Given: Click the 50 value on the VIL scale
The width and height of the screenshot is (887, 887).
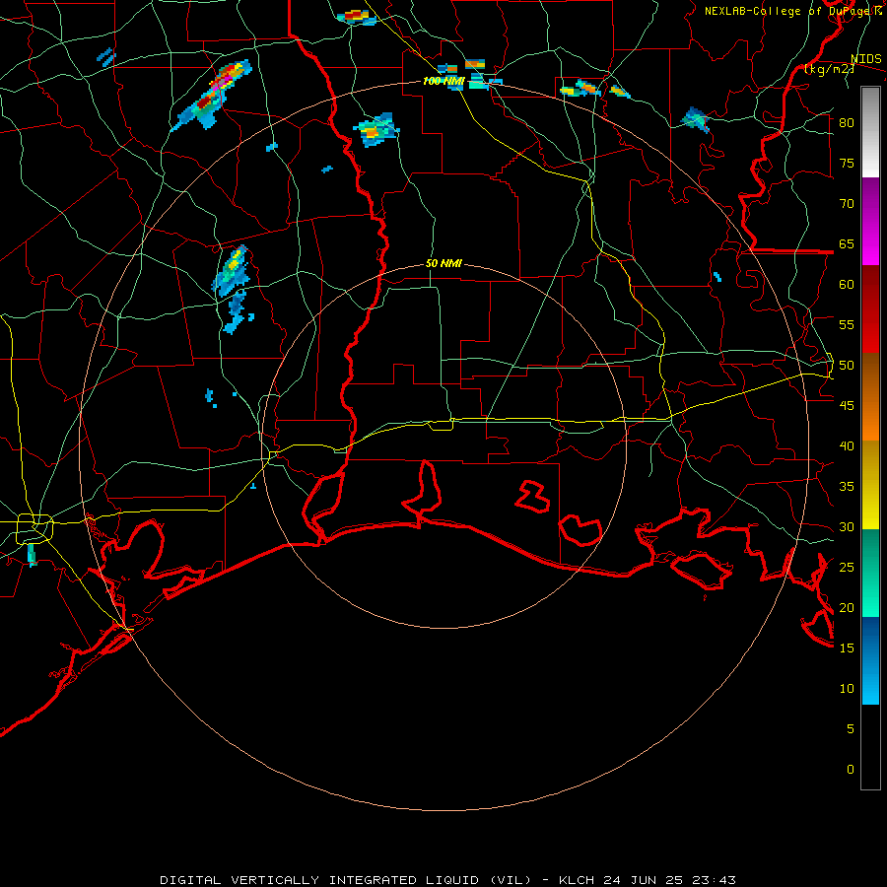Looking at the screenshot, I should pos(847,366).
